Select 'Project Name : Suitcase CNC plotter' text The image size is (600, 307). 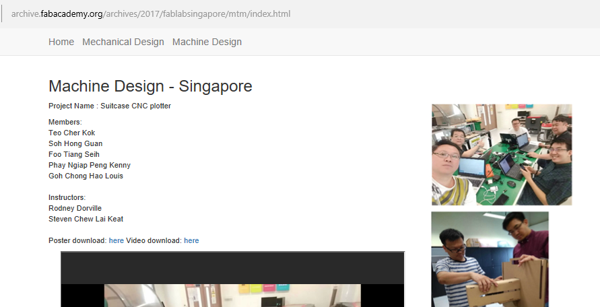pyautogui.click(x=110, y=106)
